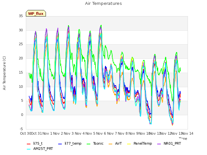Click the red li75_t legend swatch
The height and width of the screenshot is (155, 207).
click(29, 144)
